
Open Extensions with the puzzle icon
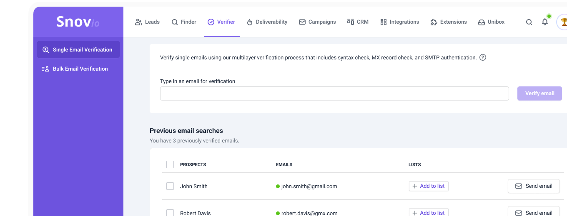[x=449, y=22]
